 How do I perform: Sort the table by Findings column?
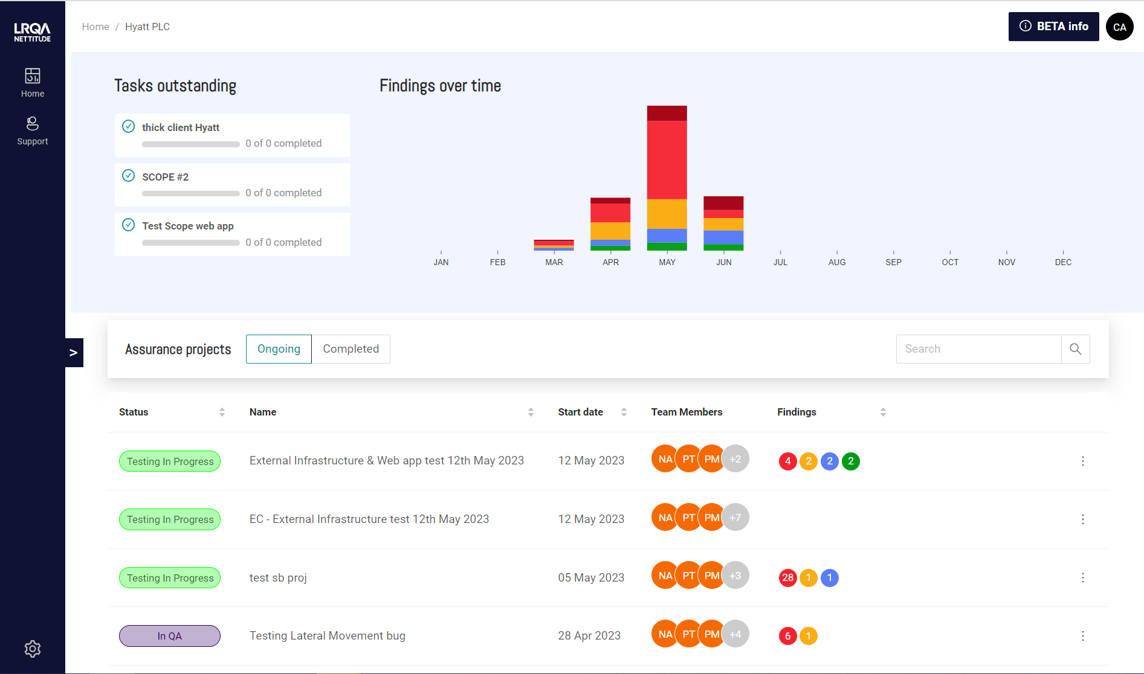tap(883, 412)
